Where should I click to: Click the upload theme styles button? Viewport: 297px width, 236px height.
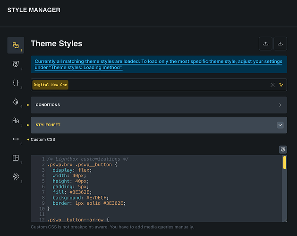click(265, 44)
